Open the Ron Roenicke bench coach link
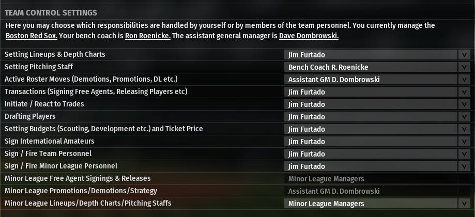 click(x=148, y=36)
